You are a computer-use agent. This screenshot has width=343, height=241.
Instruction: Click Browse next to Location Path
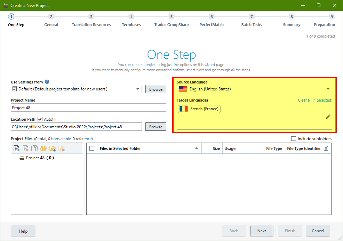[156, 127]
